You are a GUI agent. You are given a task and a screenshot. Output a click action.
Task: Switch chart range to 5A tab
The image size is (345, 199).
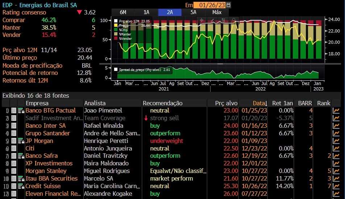point(194,12)
